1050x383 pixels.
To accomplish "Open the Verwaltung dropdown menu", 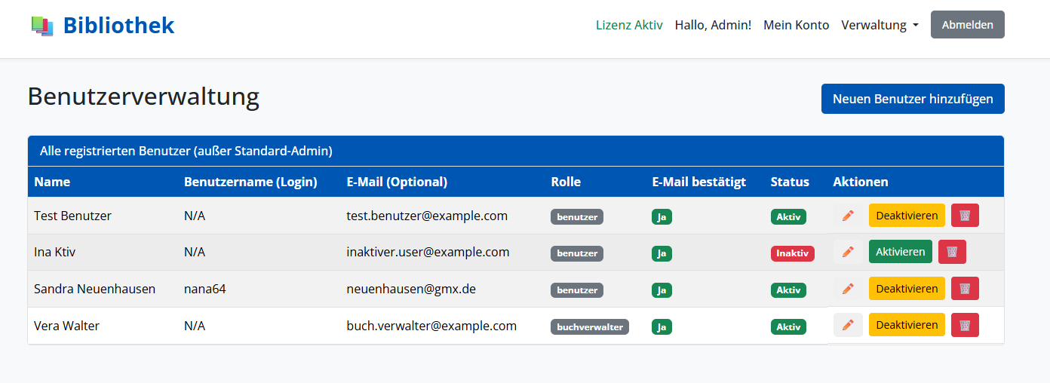I will (880, 25).
